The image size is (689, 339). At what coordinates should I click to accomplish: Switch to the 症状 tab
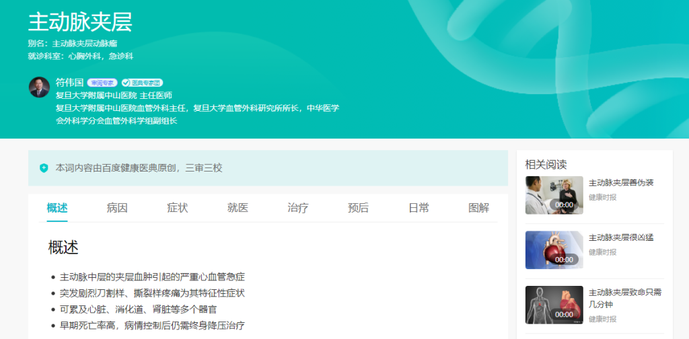click(178, 208)
